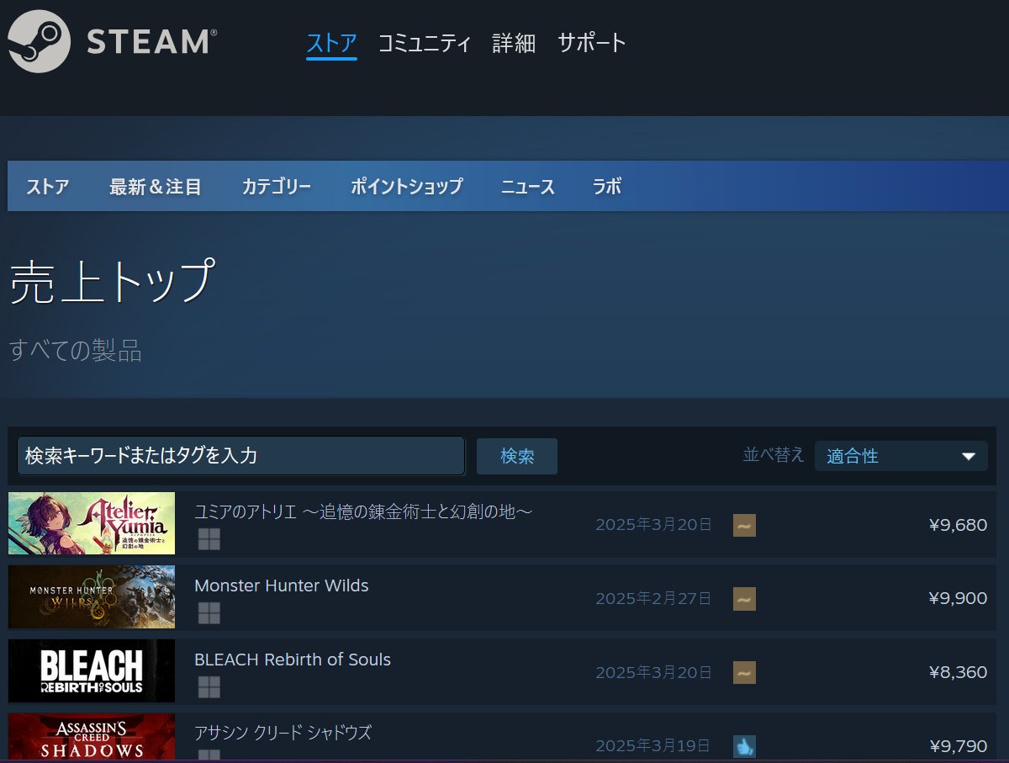Image resolution: width=1009 pixels, height=763 pixels.
Task: Click thumbs-up review icon for アサシン クリード
Action: pyautogui.click(x=744, y=745)
